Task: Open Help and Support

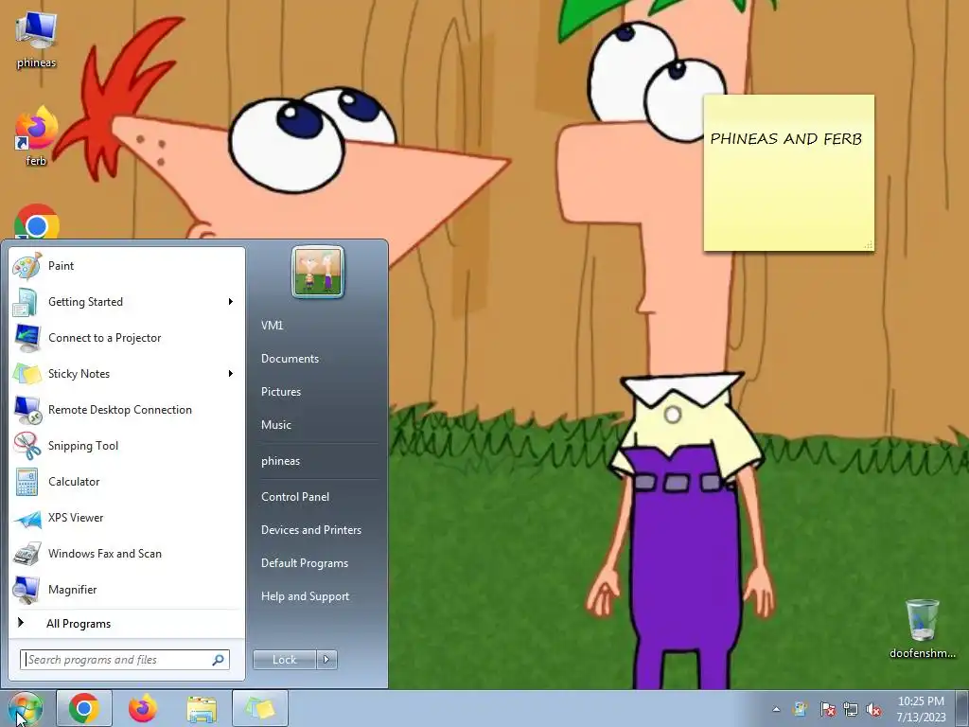Action: [305, 596]
